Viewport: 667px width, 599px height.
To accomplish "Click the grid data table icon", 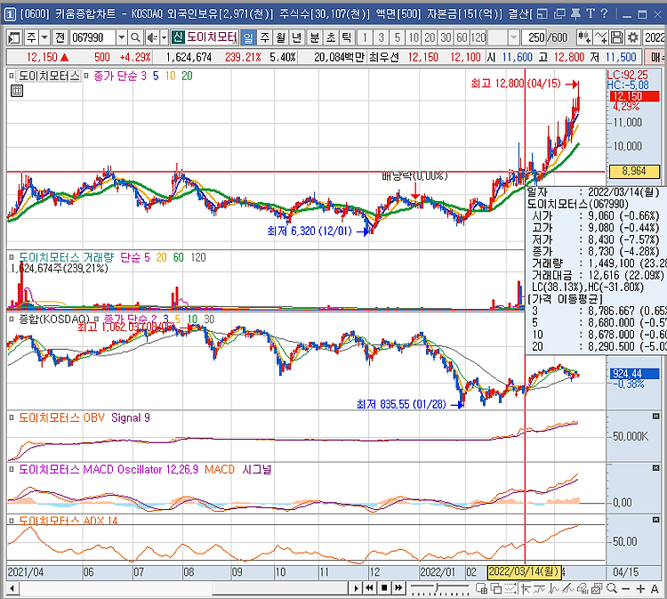I will click(x=17, y=91).
